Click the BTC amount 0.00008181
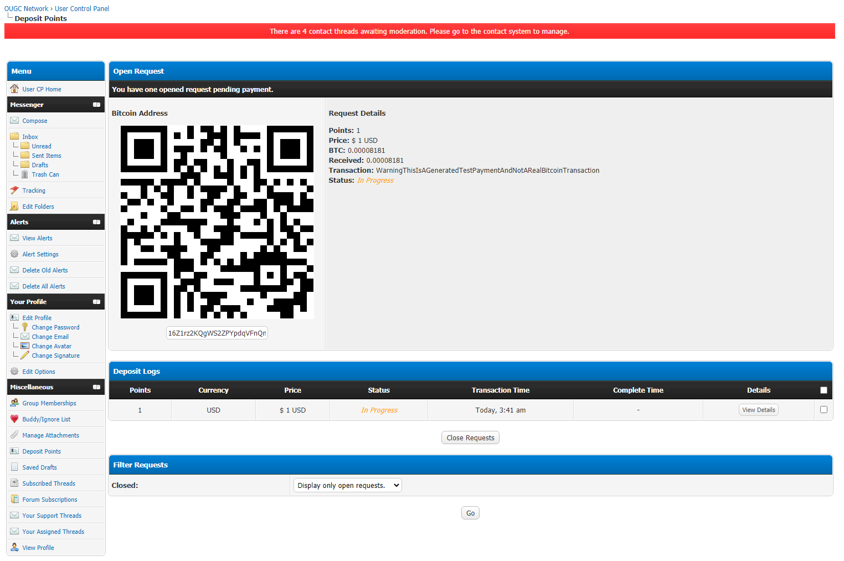844x561 pixels. (x=366, y=151)
